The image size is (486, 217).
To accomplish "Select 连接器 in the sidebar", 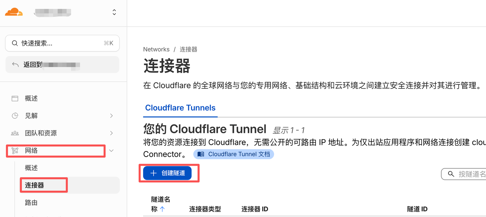I will click(34, 185).
